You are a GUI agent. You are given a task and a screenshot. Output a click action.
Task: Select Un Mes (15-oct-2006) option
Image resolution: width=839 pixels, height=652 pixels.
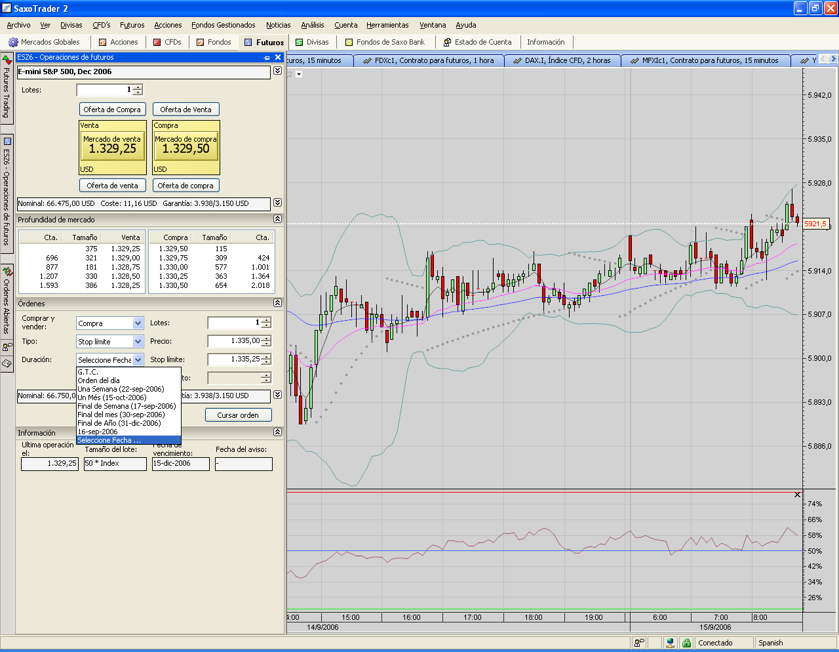[x=128, y=397]
